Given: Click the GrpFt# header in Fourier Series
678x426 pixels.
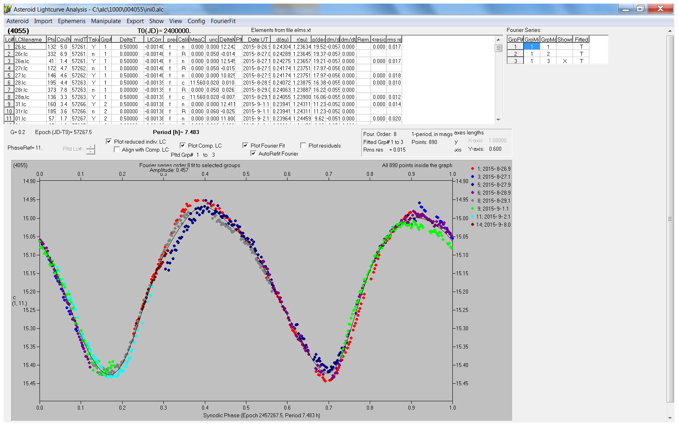Looking at the screenshot, I should pyautogui.click(x=515, y=39).
